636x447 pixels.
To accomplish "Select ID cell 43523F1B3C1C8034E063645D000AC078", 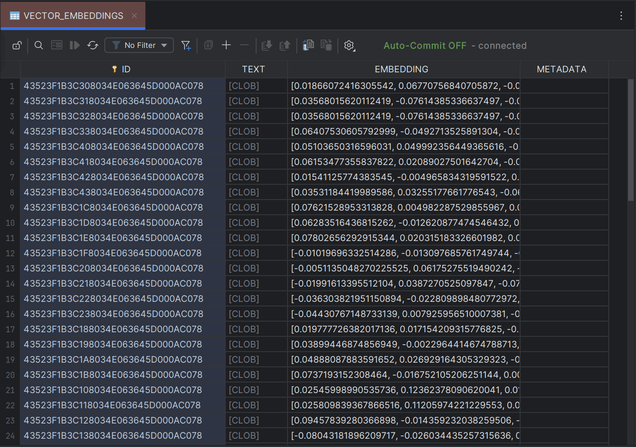I will [123, 207].
